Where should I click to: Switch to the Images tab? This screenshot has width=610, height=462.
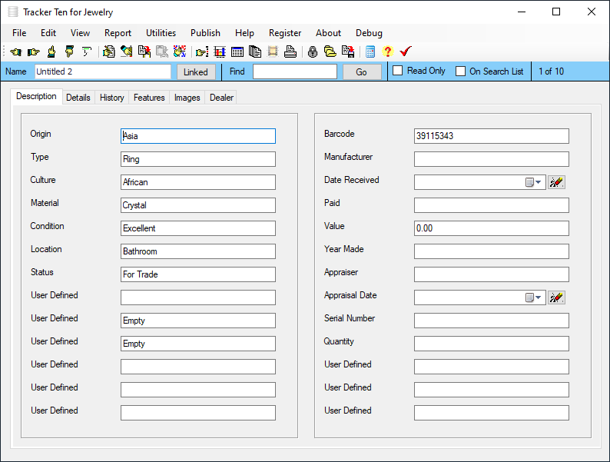point(187,98)
